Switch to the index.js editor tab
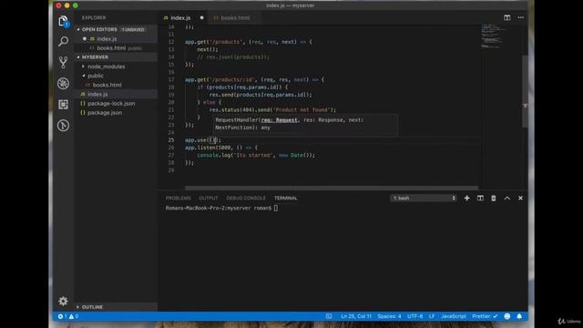 click(x=180, y=18)
